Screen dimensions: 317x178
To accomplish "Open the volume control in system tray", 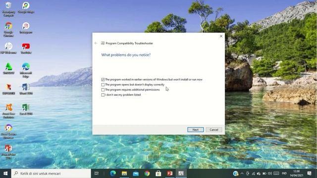I will tap(269, 174).
